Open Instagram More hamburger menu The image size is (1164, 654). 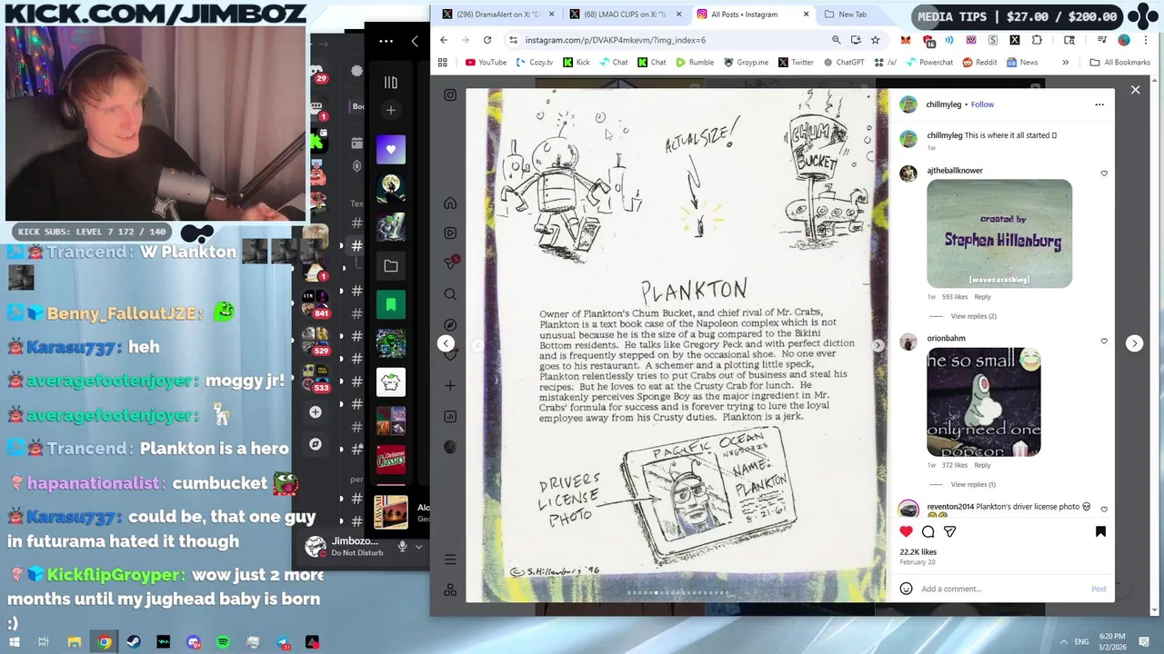click(450, 560)
